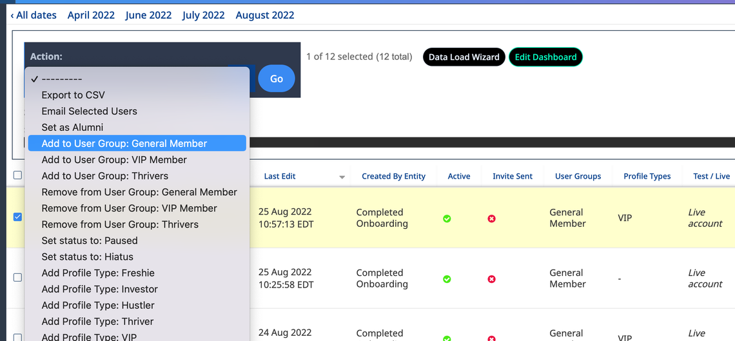
Task: Choose Set status to: Paused
Action: pos(137,240)
